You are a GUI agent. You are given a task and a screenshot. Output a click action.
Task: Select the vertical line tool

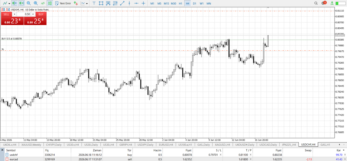[129, 3]
